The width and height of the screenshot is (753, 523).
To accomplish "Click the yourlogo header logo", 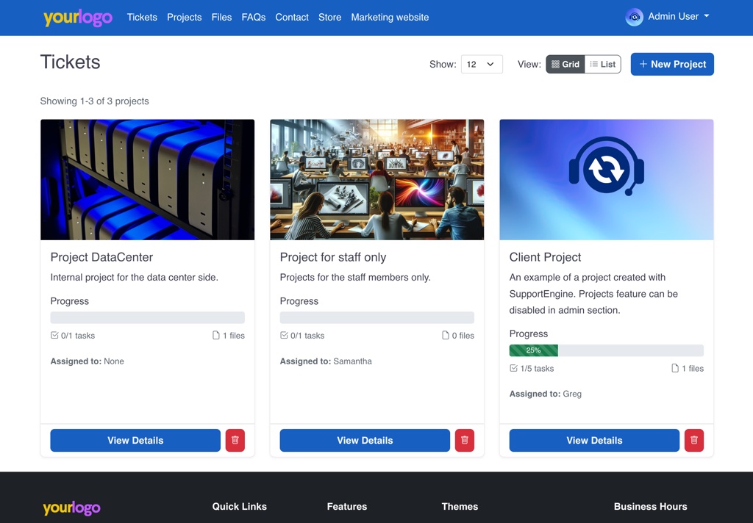I will point(77,18).
